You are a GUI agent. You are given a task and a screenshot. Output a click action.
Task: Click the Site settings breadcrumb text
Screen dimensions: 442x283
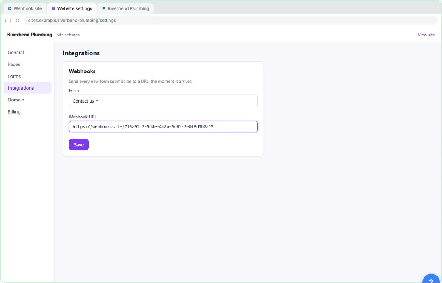(x=68, y=35)
